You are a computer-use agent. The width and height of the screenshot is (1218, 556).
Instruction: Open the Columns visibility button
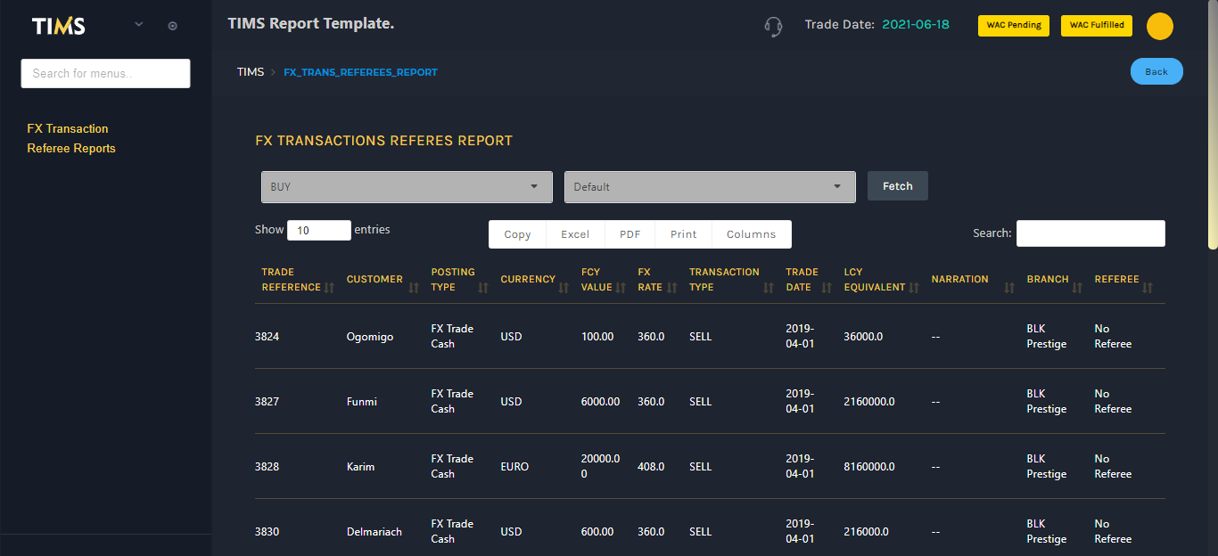(752, 234)
